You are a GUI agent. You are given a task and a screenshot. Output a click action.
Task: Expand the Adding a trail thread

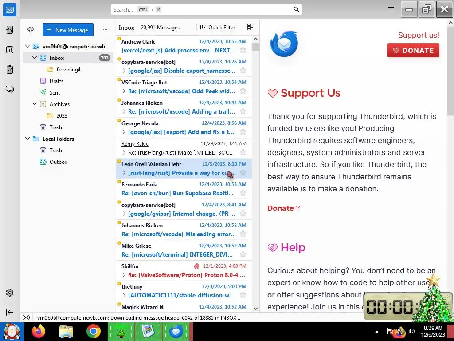[124, 111]
